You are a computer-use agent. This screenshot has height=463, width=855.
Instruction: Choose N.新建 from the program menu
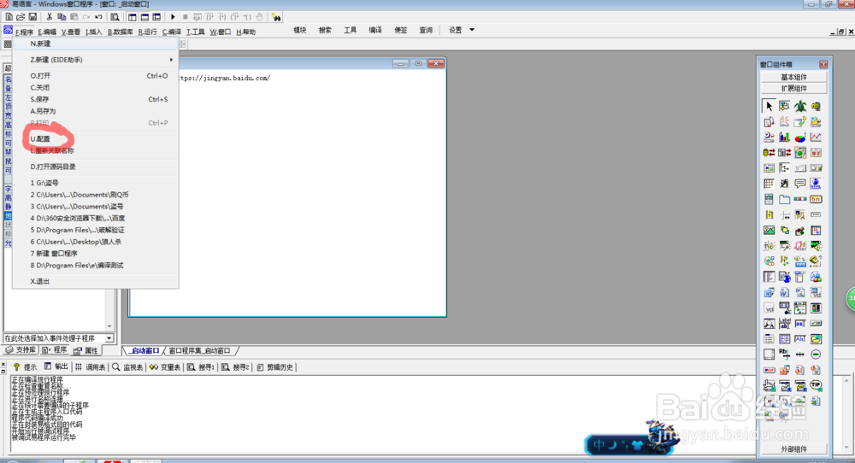point(96,44)
